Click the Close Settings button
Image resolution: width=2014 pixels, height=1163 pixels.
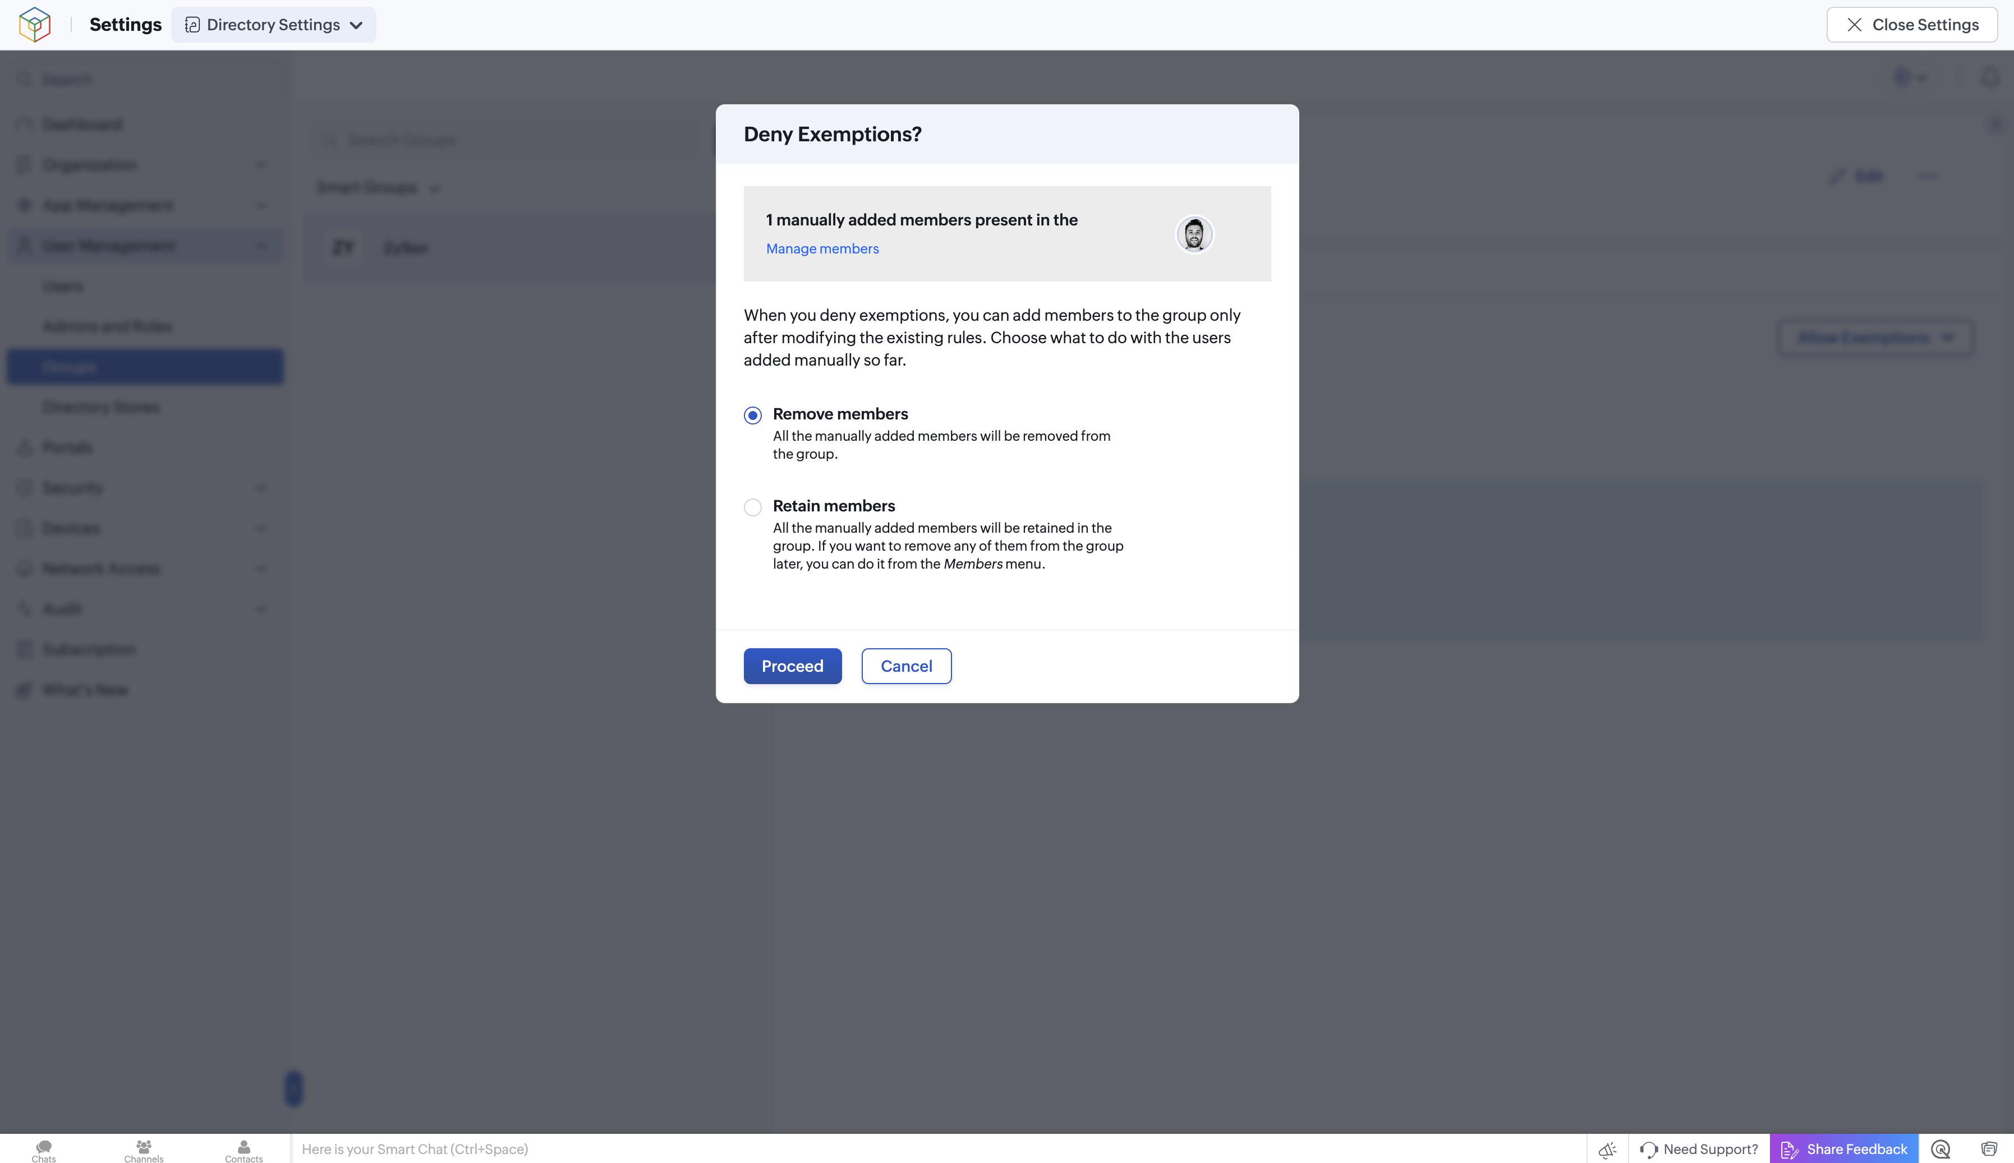(x=1912, y=25)
